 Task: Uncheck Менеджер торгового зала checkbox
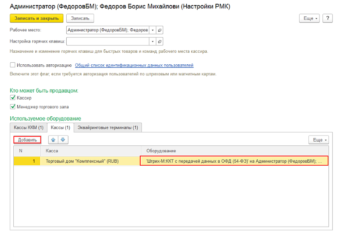click(12, 107)
